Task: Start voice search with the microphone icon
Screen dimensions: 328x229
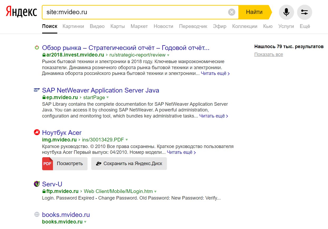Action: point(286,12)
